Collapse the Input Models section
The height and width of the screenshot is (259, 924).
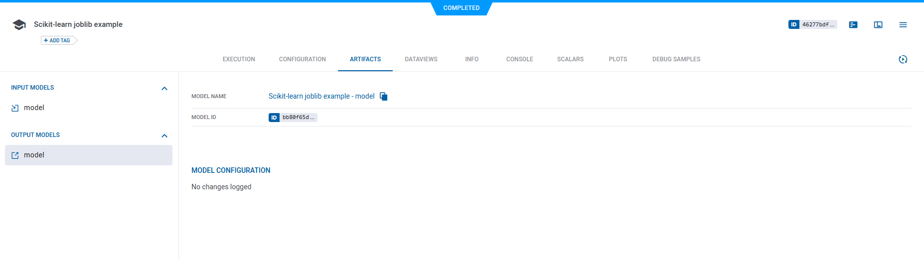(x=164, y=89)
